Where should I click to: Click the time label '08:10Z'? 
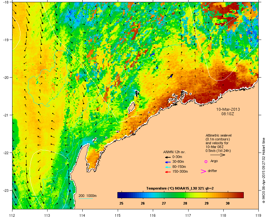(x=228, y=114)
